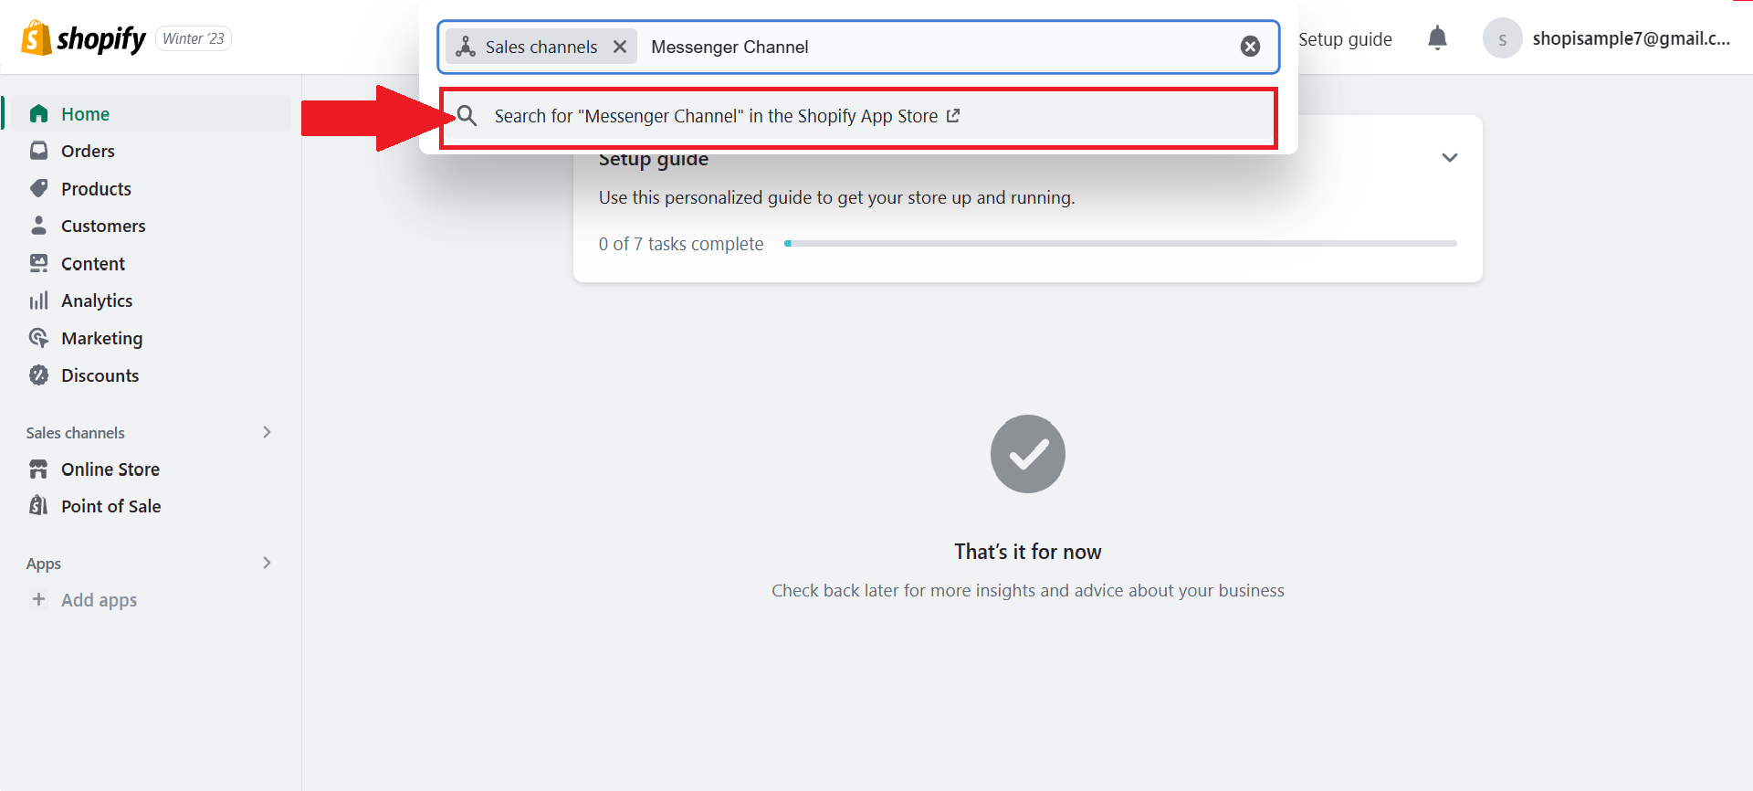
Task: Click the Shopify logo
Action: pos(83,38)
